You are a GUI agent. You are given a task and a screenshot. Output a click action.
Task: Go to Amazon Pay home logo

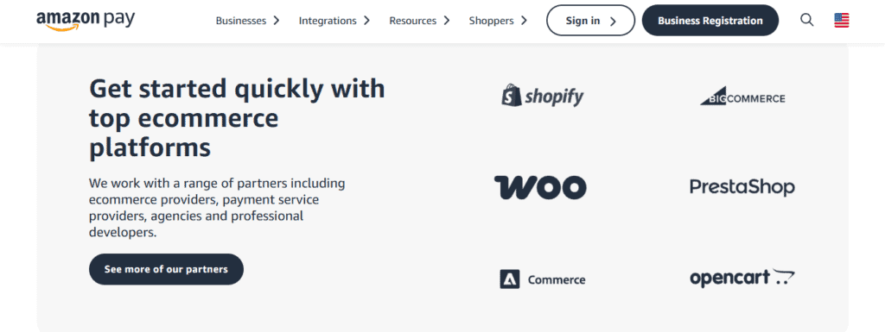coord(86,20)
